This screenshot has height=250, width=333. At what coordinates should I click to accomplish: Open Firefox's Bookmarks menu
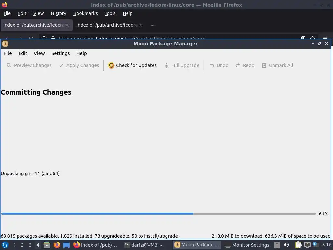[x=86, y=13]
